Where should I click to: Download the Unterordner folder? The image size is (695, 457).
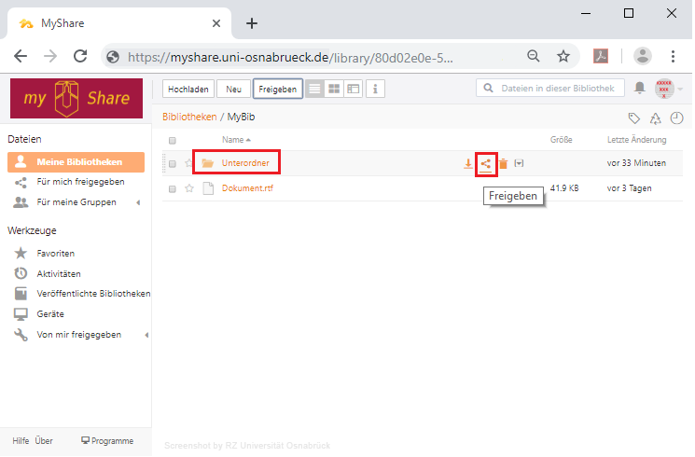[468, 164]
